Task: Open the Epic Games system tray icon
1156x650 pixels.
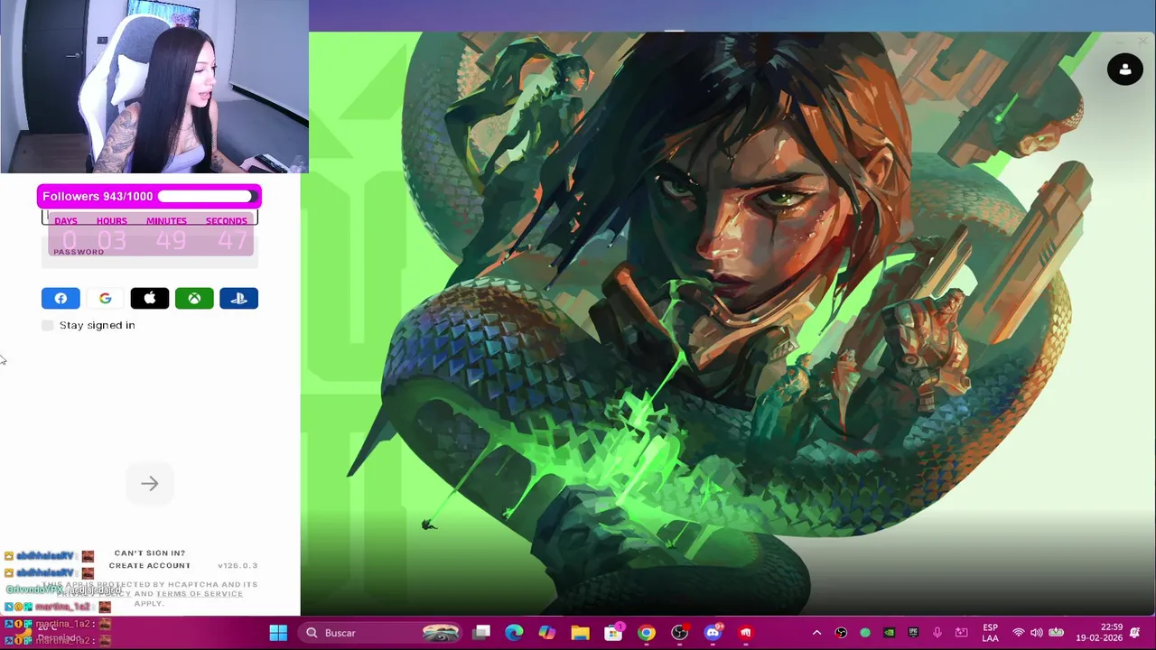Action: tap(913, 633)
